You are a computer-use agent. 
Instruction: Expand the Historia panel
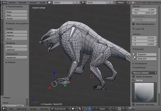pos(11,62)
